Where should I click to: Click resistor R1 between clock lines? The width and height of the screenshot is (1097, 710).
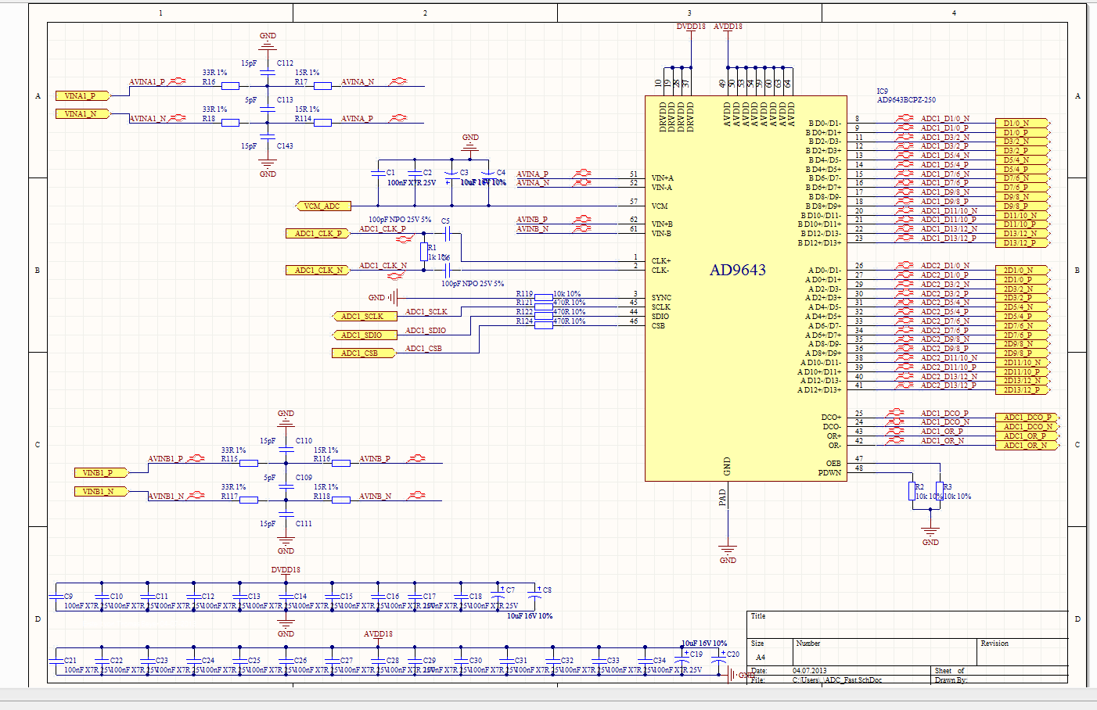click(x=424, y=252)
